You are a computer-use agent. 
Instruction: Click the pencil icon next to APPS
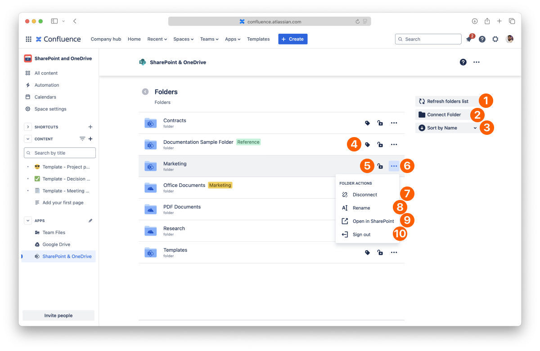90,221
